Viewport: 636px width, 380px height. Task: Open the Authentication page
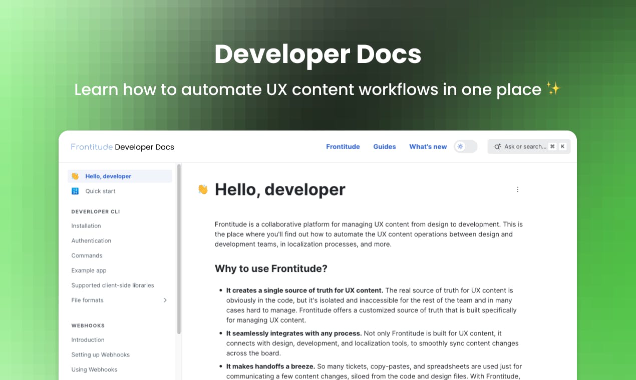(91, 240)
